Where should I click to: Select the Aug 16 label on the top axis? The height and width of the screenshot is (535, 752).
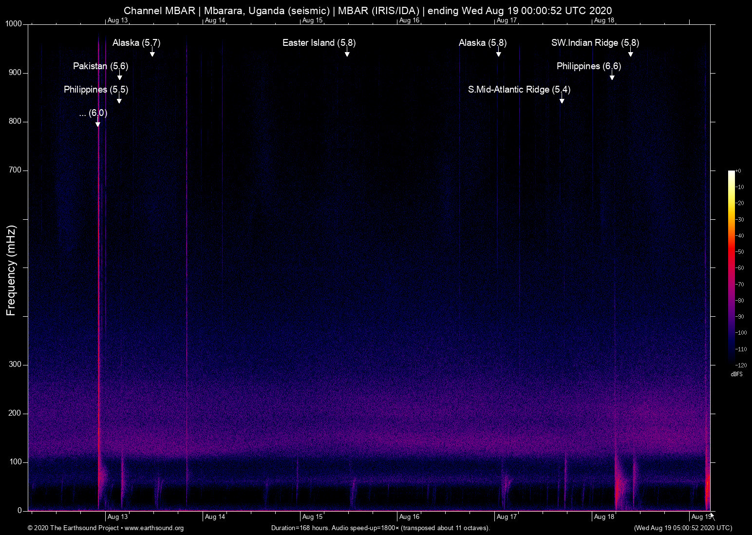coord(409,20)
